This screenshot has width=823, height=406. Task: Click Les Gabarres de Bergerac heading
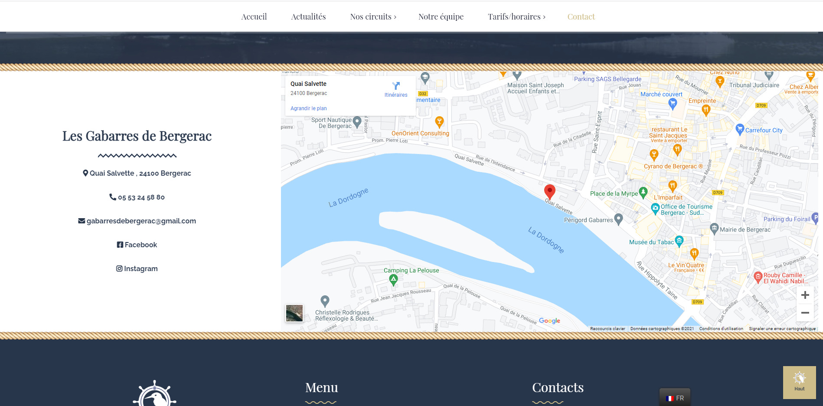click(137, 136)
